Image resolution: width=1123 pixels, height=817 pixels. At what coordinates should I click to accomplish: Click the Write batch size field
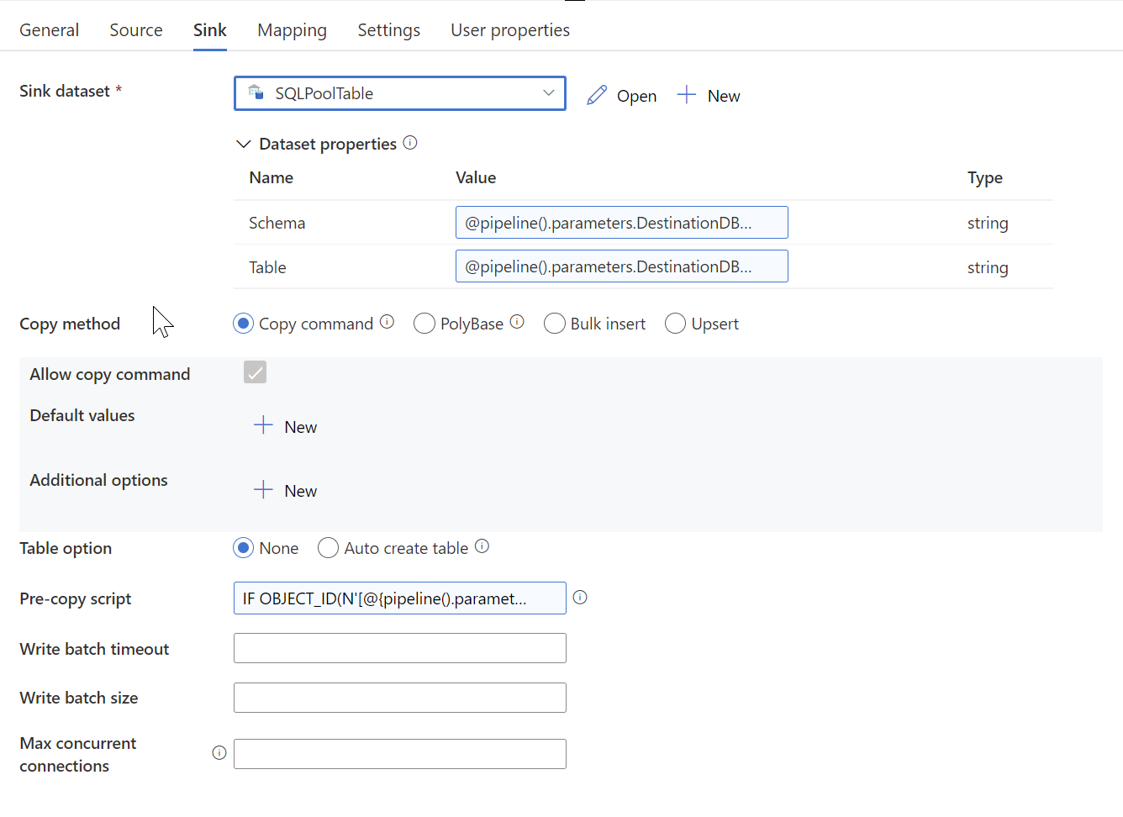[x=400, y=698]
